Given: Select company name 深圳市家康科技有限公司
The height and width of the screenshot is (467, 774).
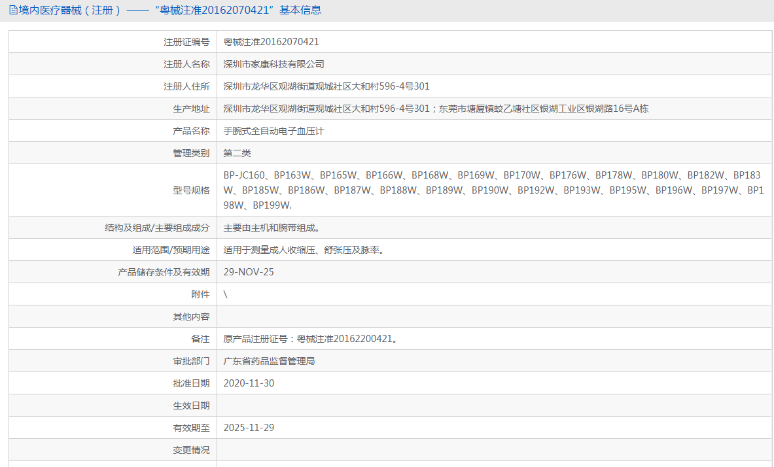Looking at the screenshot, I should tap(274, 64).
